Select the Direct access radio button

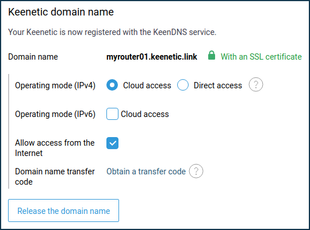[x=183, y=85]
